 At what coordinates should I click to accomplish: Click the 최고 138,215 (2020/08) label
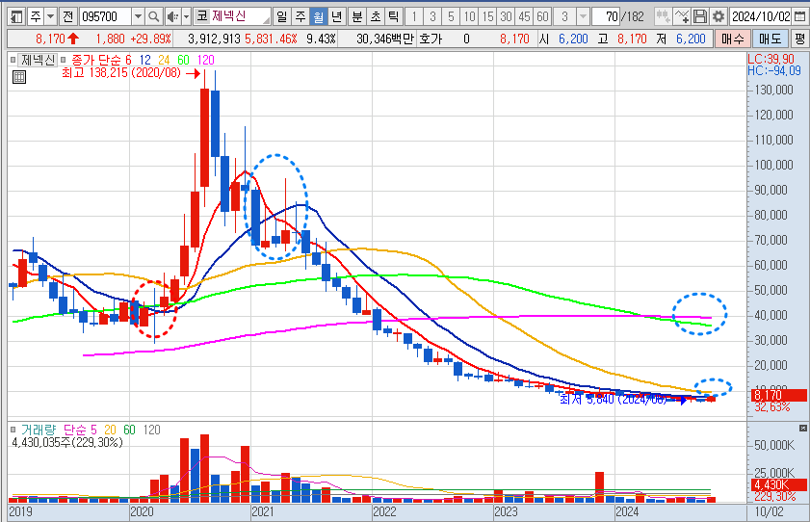coord(121,73)
